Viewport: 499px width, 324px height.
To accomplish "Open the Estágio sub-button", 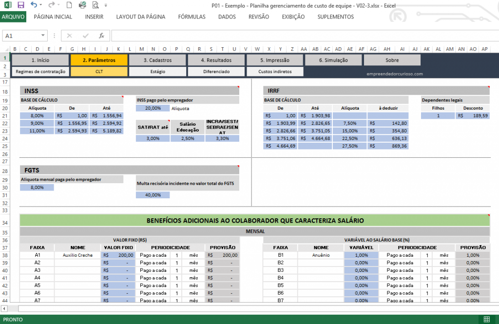I will [x=157, y=71].
